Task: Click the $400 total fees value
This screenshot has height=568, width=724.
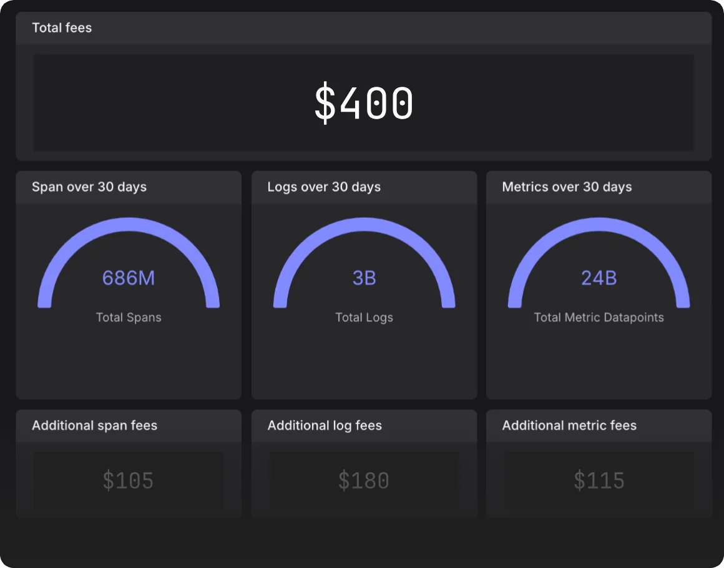Action: tap(364, 103)
